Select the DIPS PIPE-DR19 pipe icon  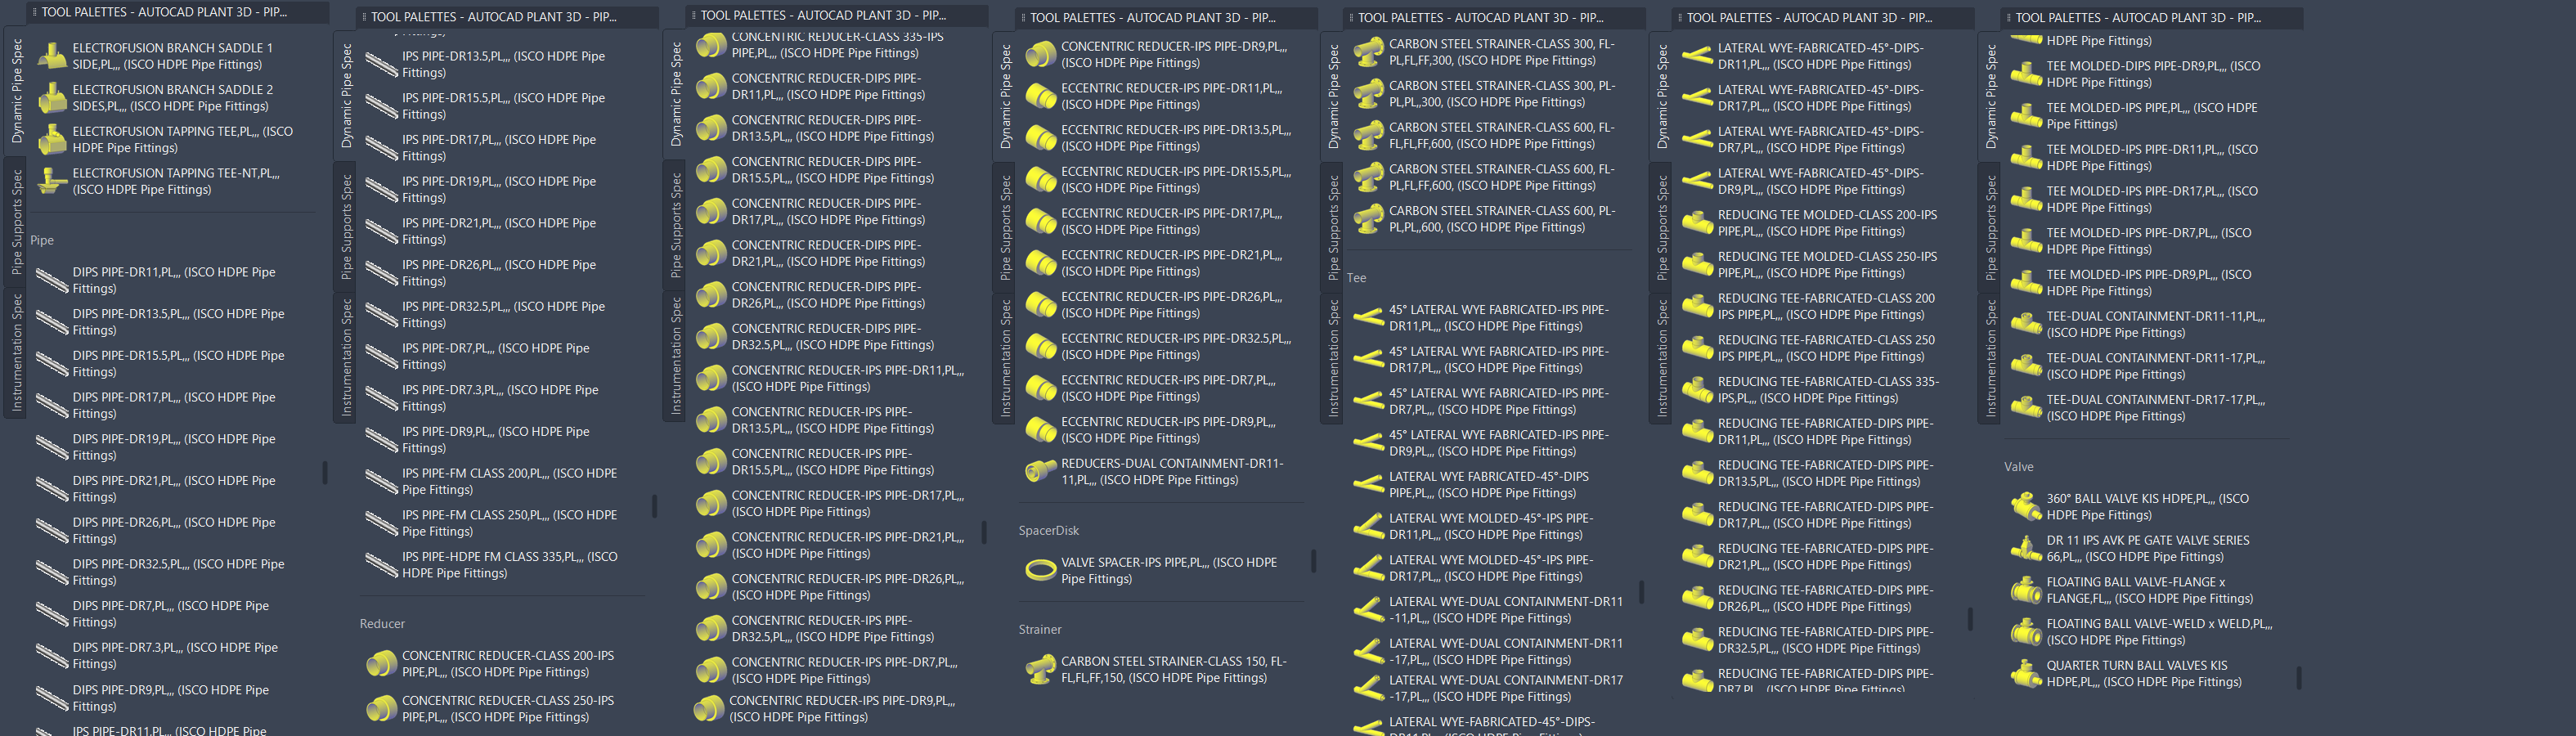coord(51,447)
